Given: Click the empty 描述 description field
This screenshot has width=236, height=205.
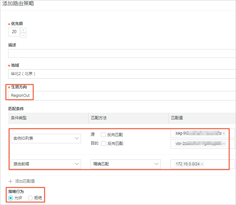Looking at the screenshot, I should 122,54.
